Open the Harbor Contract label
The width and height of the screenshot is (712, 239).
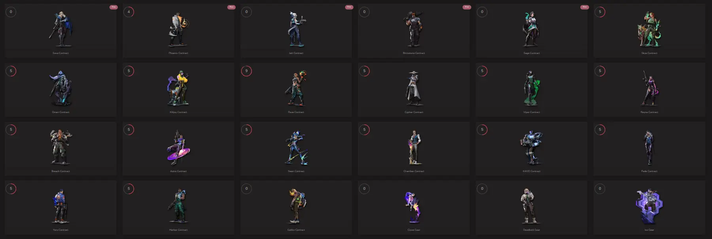178,230
